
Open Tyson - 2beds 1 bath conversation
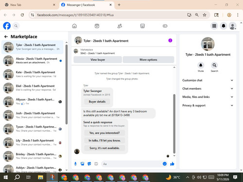pos(33,129)
